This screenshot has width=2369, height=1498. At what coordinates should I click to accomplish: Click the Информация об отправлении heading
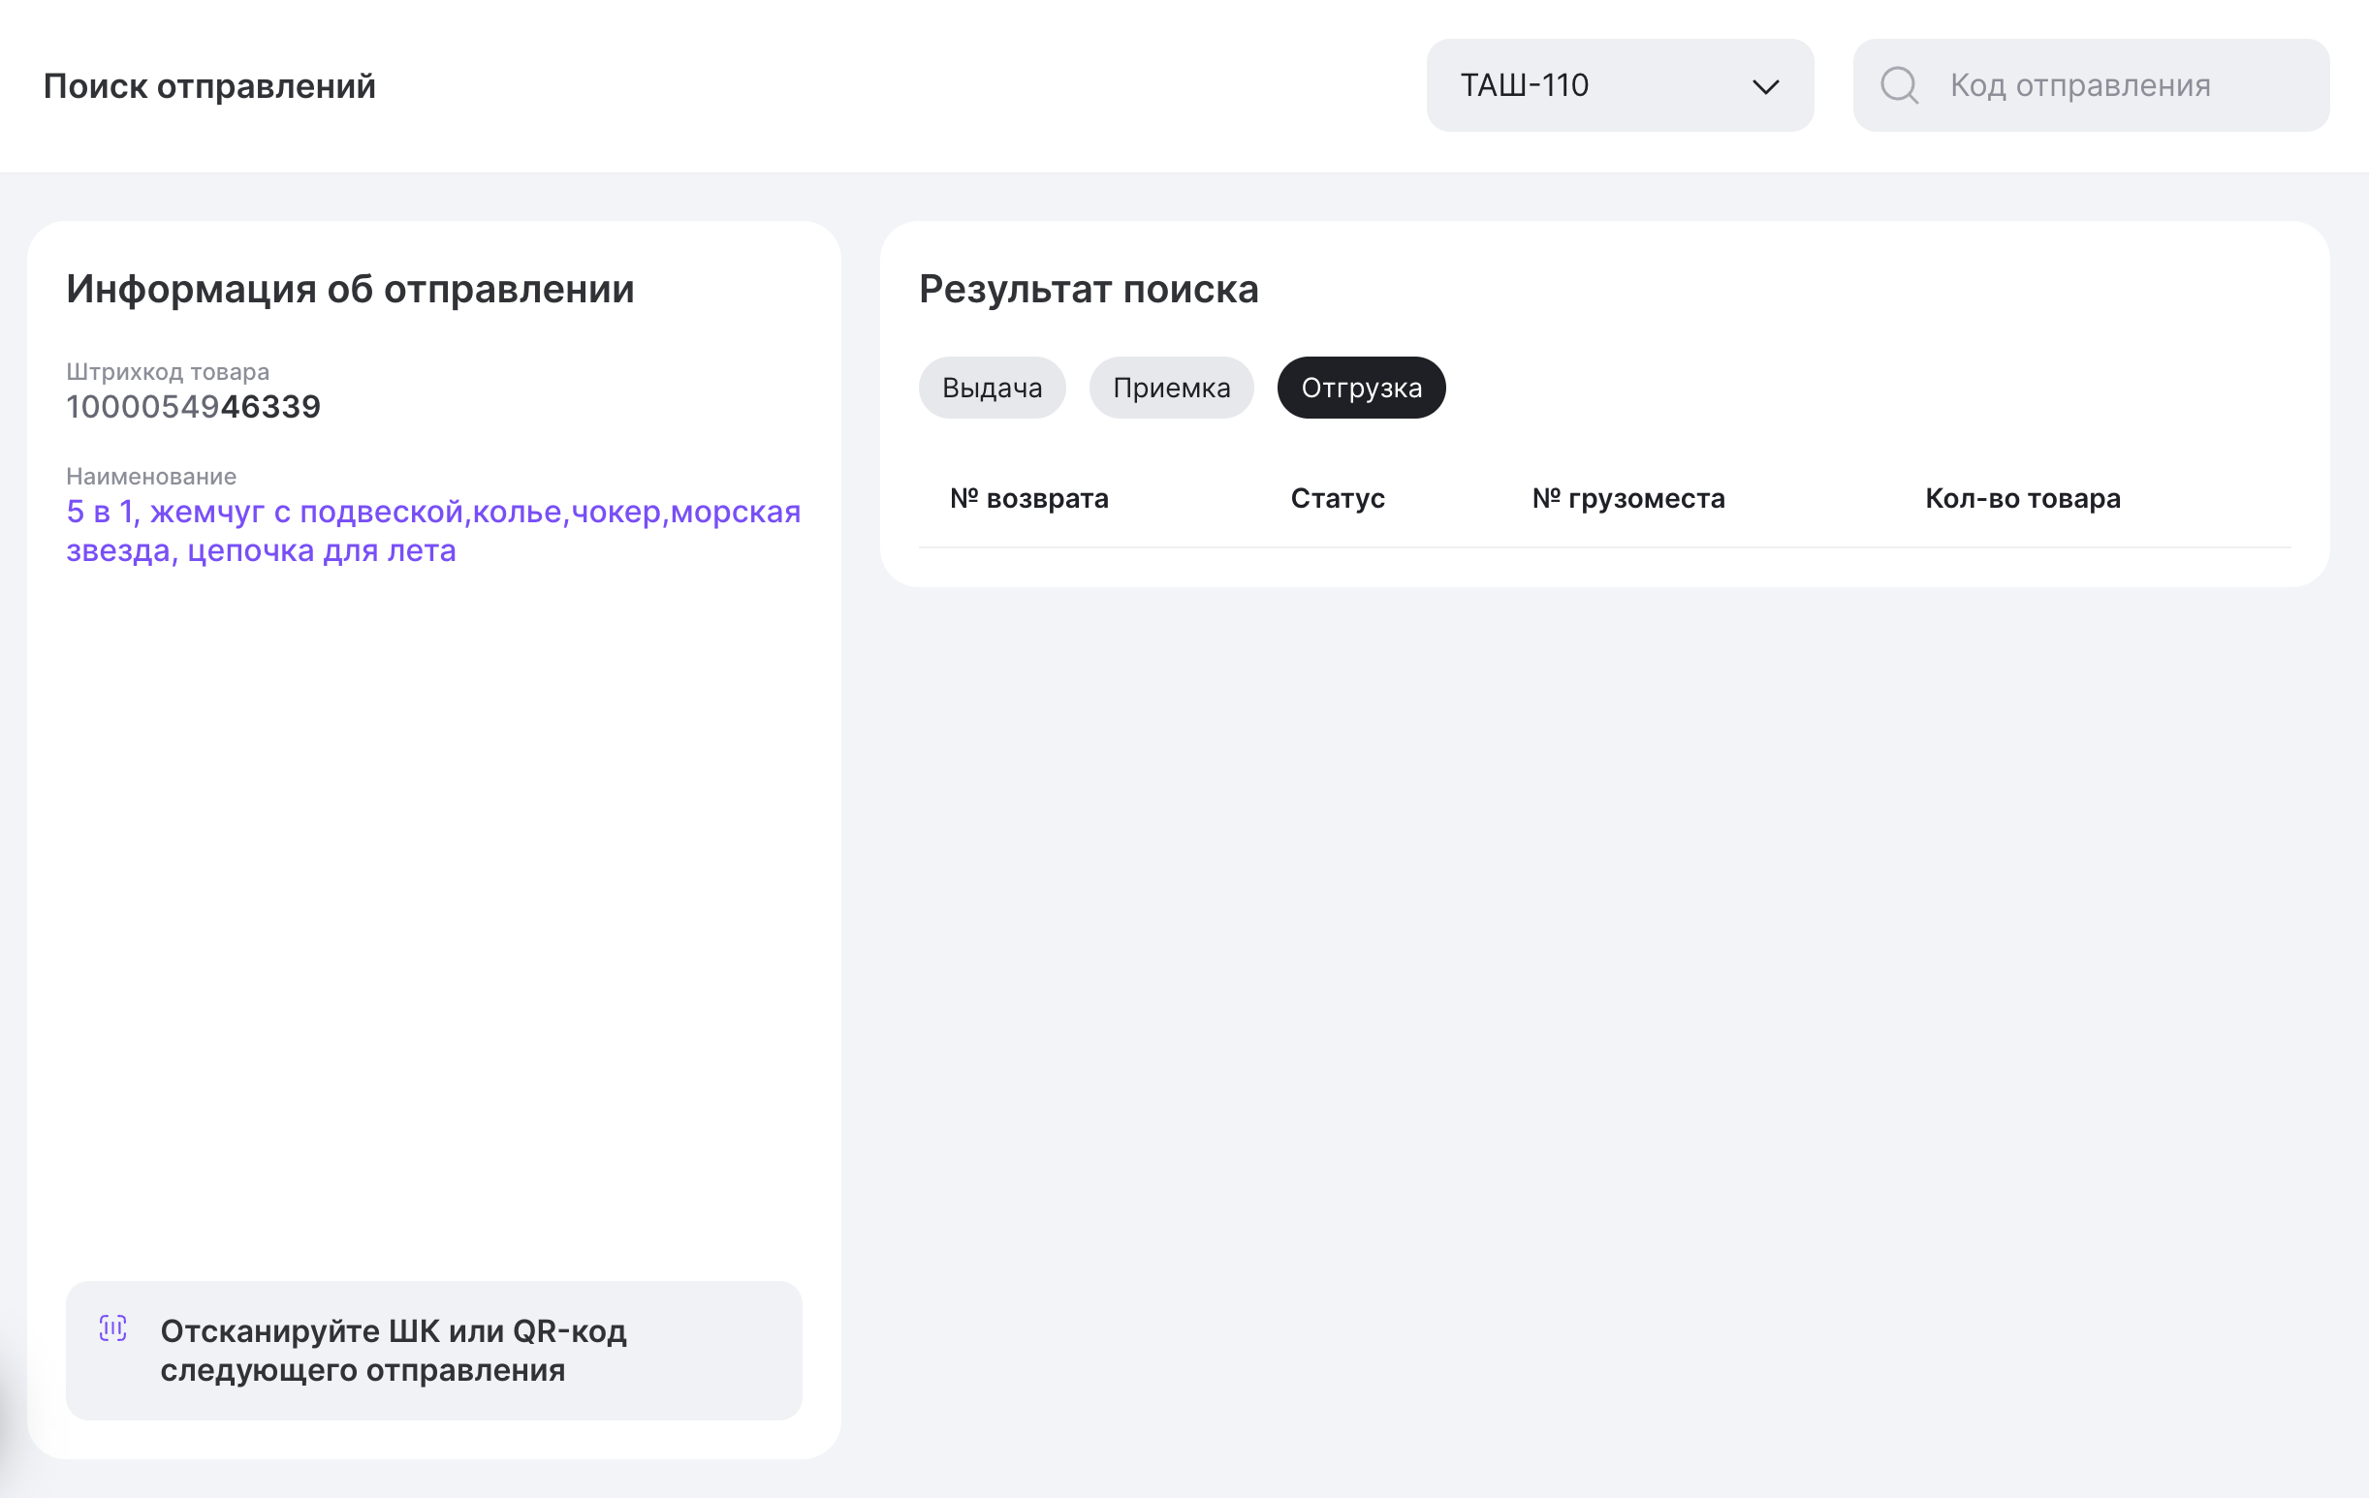(x=350, y=289)
